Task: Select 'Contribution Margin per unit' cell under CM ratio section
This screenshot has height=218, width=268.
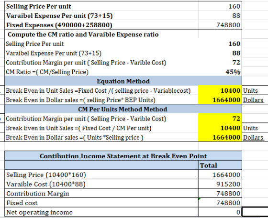Action: (x=101, y=63)
